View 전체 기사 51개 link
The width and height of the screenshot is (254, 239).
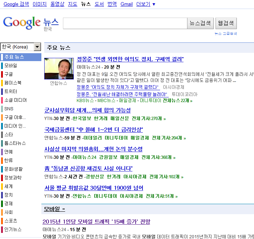coord(162,196)
